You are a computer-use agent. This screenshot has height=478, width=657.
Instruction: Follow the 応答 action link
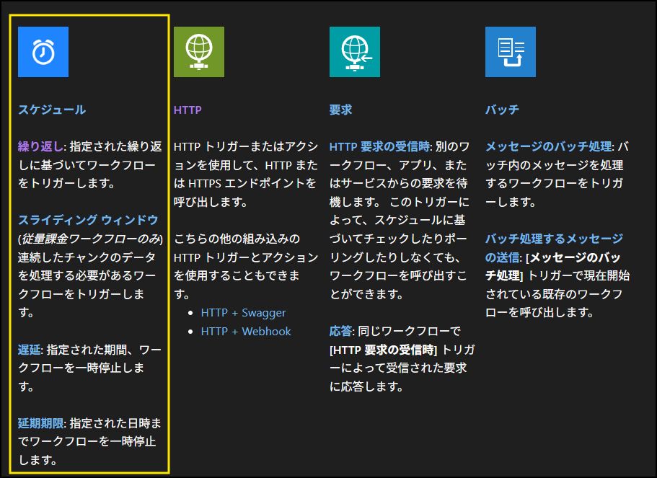pyautogui.click(x=340, y=331)
